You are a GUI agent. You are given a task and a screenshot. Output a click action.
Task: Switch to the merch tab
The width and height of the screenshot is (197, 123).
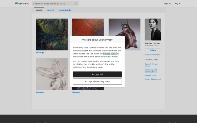click(x=51, y=10)
